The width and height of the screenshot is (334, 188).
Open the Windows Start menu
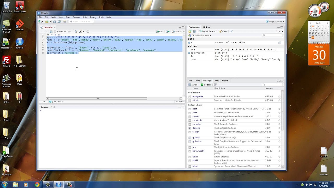tap(4, 185)
